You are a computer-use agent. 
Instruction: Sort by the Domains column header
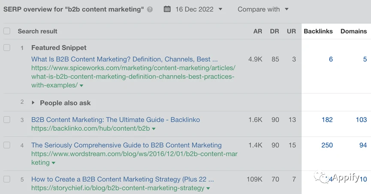point(353,31)
